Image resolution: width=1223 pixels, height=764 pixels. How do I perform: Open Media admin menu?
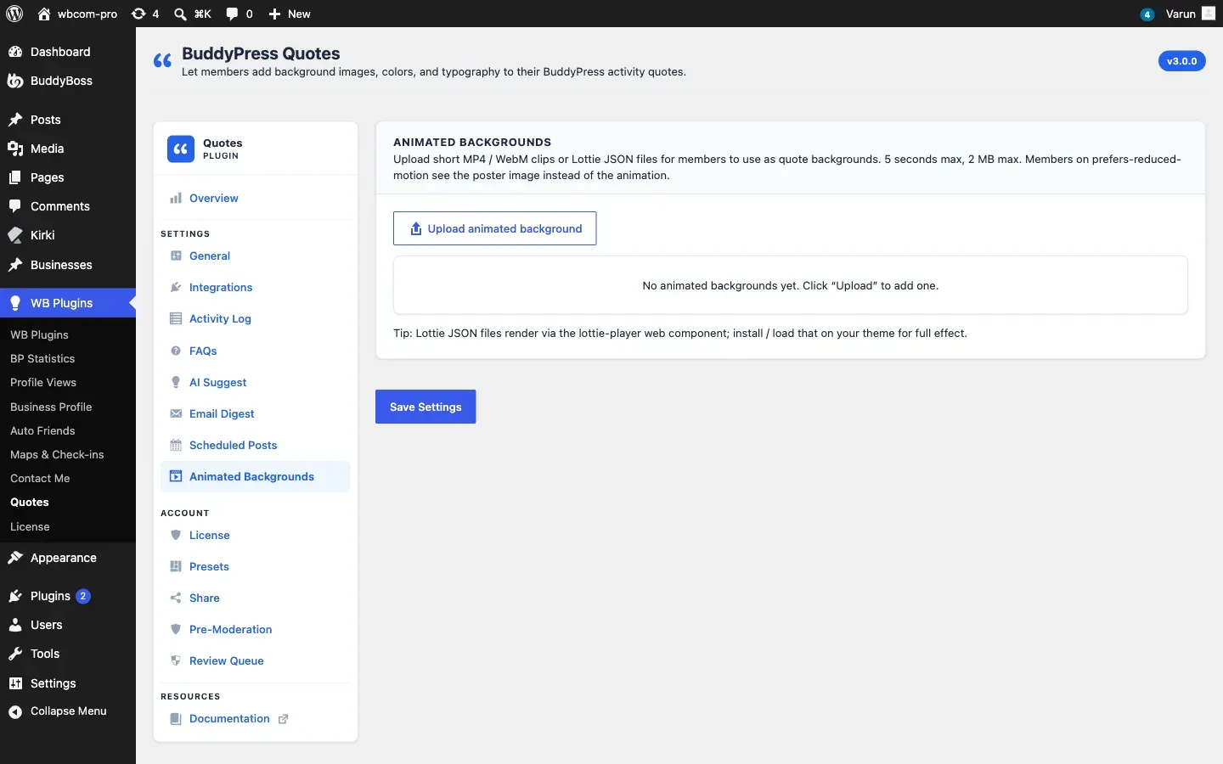pyautogui.click(x=68, y=149)
